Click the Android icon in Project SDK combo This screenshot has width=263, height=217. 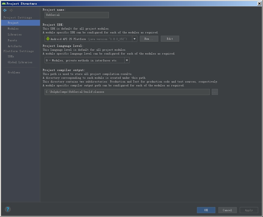tap(48, 39)
